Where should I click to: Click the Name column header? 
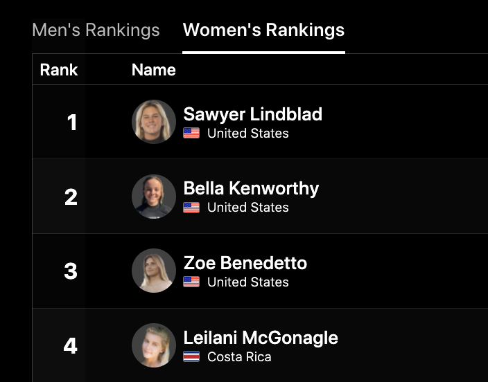coord(153,70)
